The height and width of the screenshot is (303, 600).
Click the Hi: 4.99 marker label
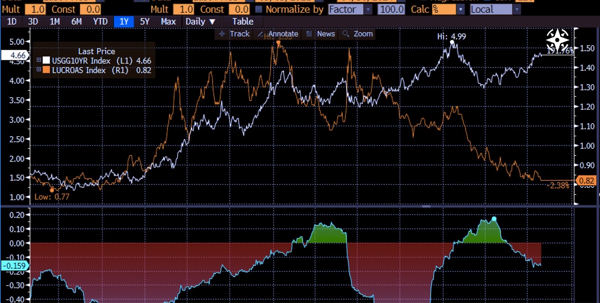click(x=451, y=36)
